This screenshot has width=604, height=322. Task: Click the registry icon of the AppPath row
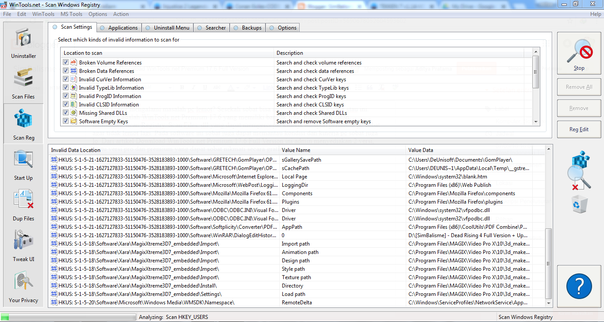pos(54,227)
